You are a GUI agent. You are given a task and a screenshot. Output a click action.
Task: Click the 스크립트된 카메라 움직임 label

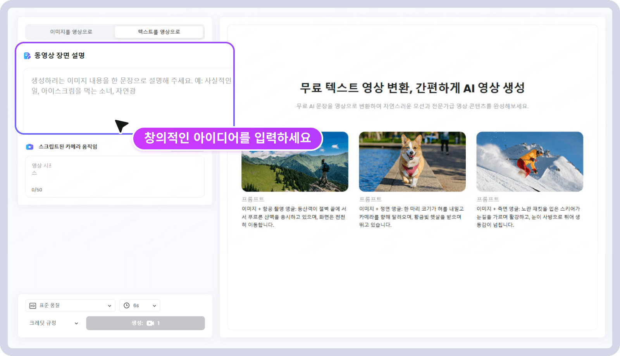click(x=68, y=147)
